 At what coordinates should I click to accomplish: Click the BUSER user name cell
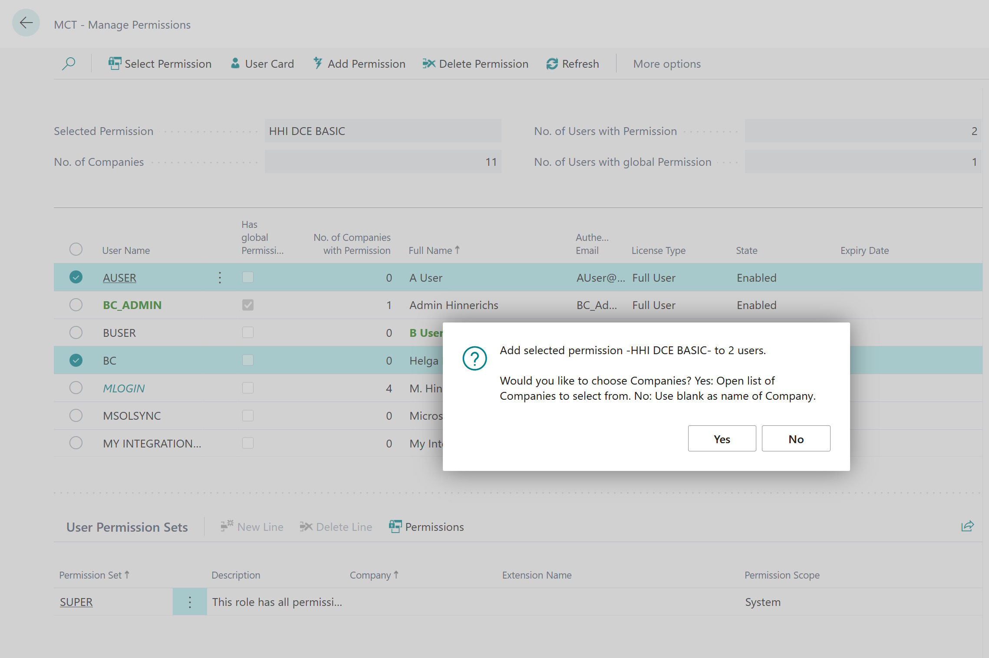(119, 333)
